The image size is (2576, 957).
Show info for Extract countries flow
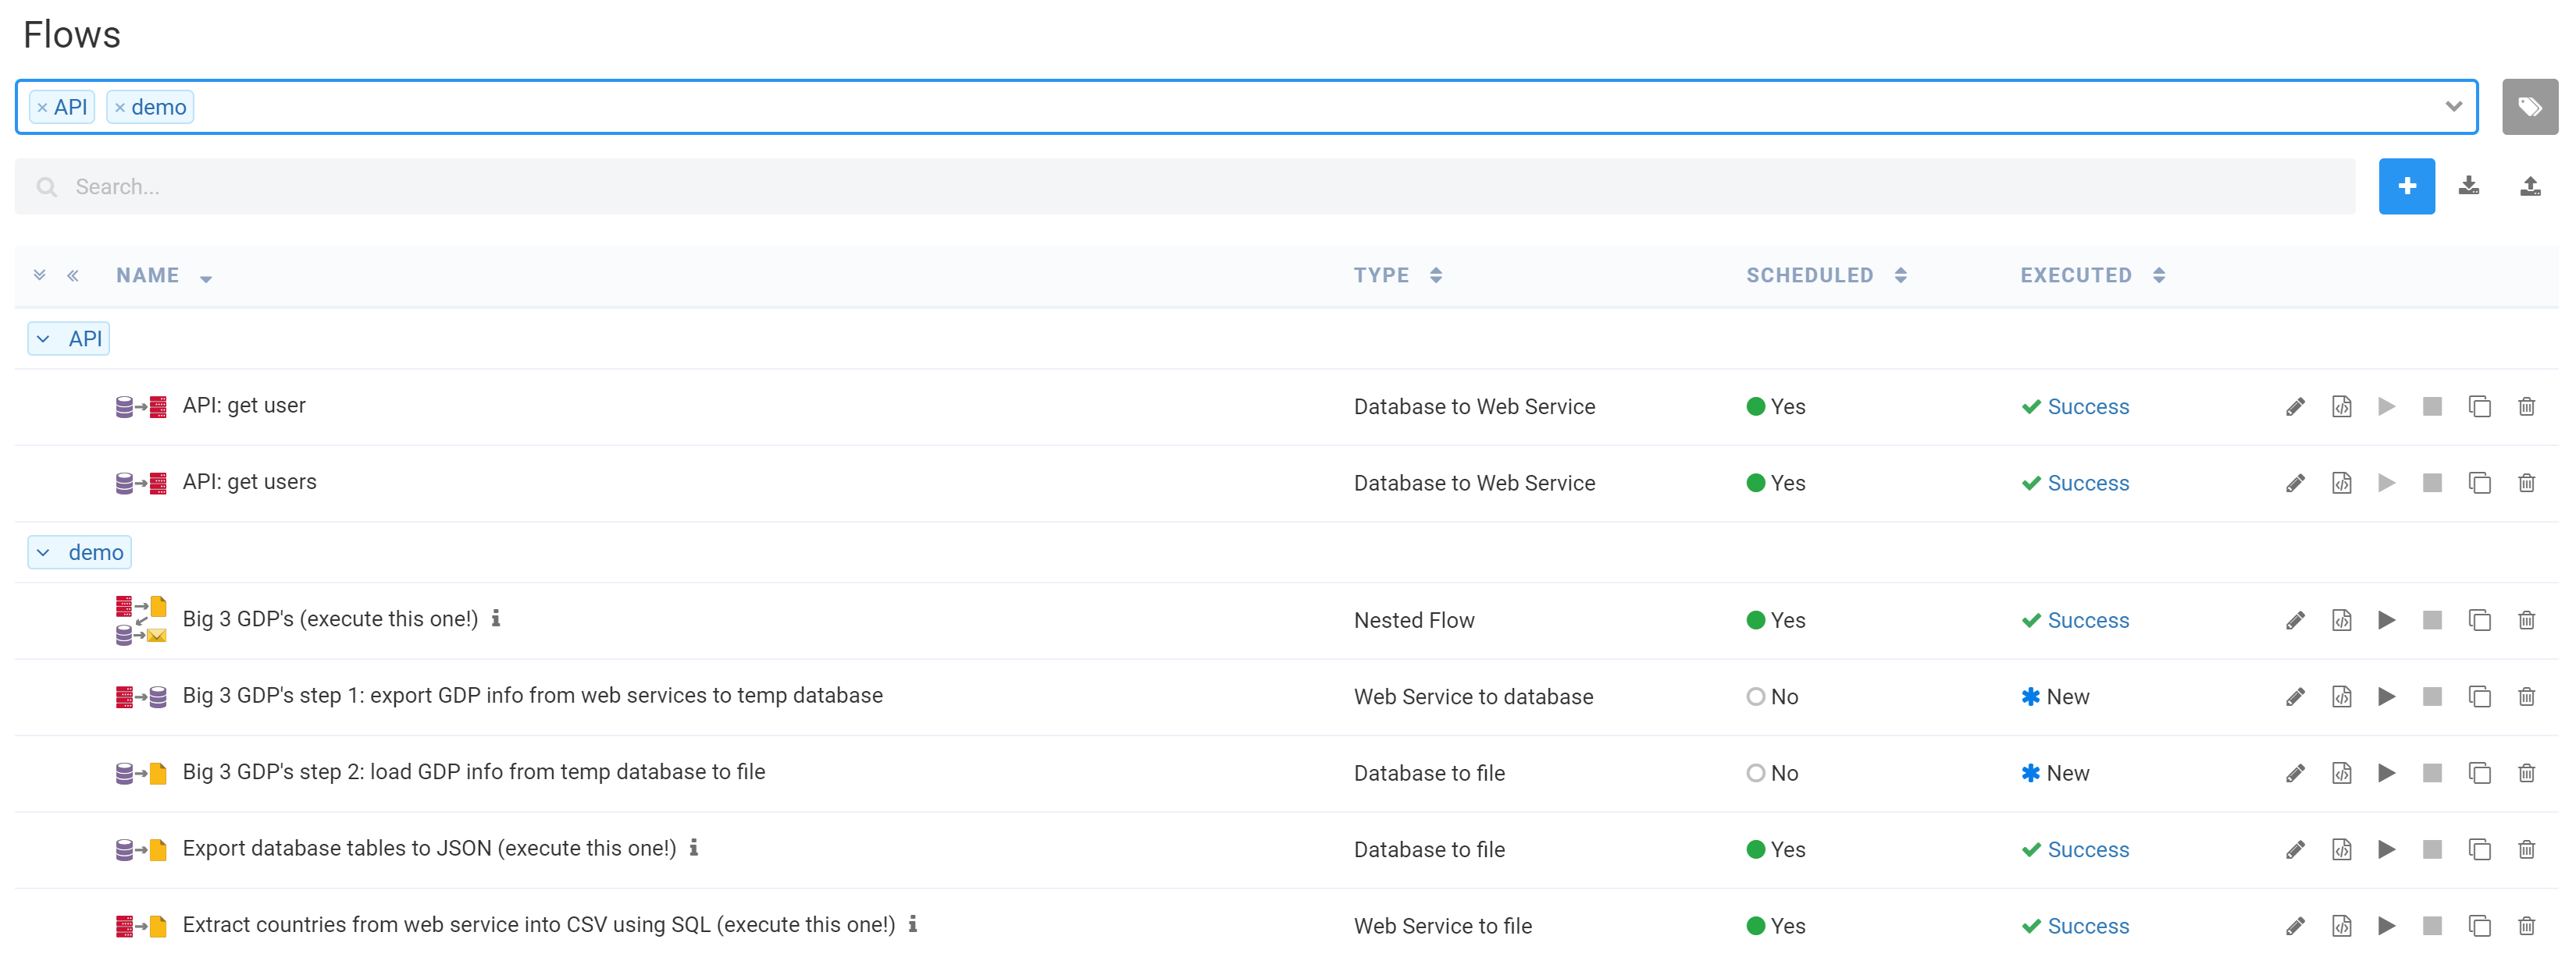[912, 925]
